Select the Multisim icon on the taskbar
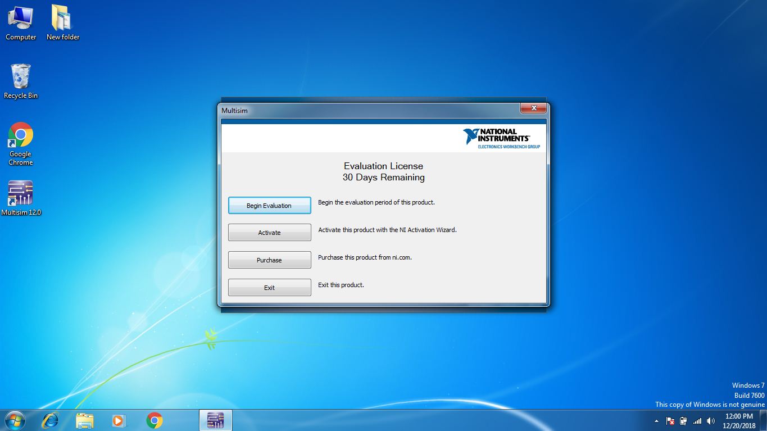 216,420
